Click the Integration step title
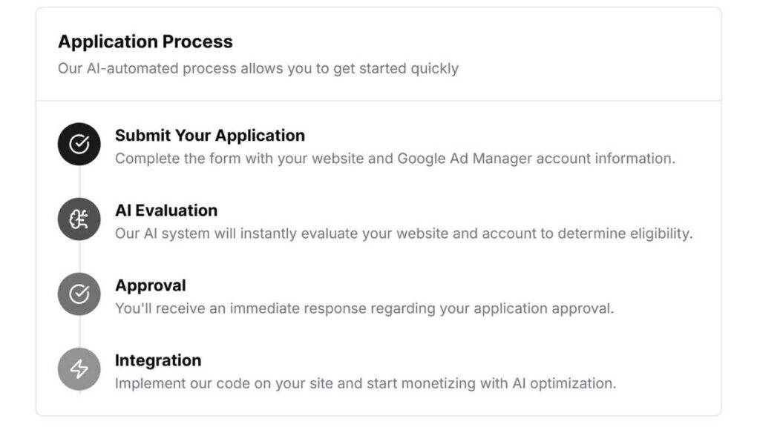Screen dimensions: 760x427 point(158,361)
